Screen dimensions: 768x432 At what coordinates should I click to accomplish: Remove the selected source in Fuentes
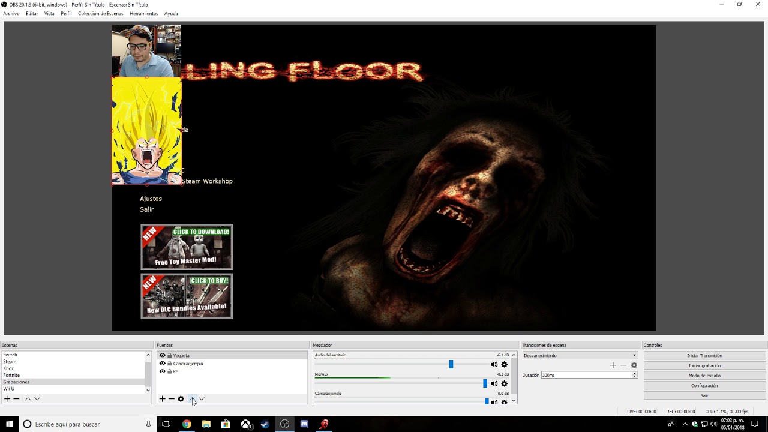pos(172,399)
